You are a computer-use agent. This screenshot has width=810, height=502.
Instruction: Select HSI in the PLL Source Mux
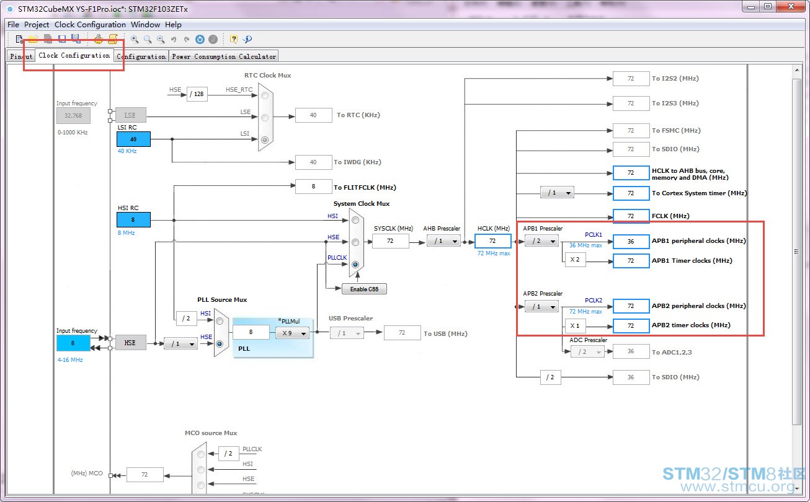[x=219, y=320]
